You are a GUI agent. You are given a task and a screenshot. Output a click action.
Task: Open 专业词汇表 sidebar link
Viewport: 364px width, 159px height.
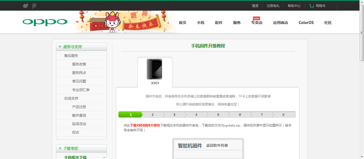pyautogui.click(x=81, y=90)
